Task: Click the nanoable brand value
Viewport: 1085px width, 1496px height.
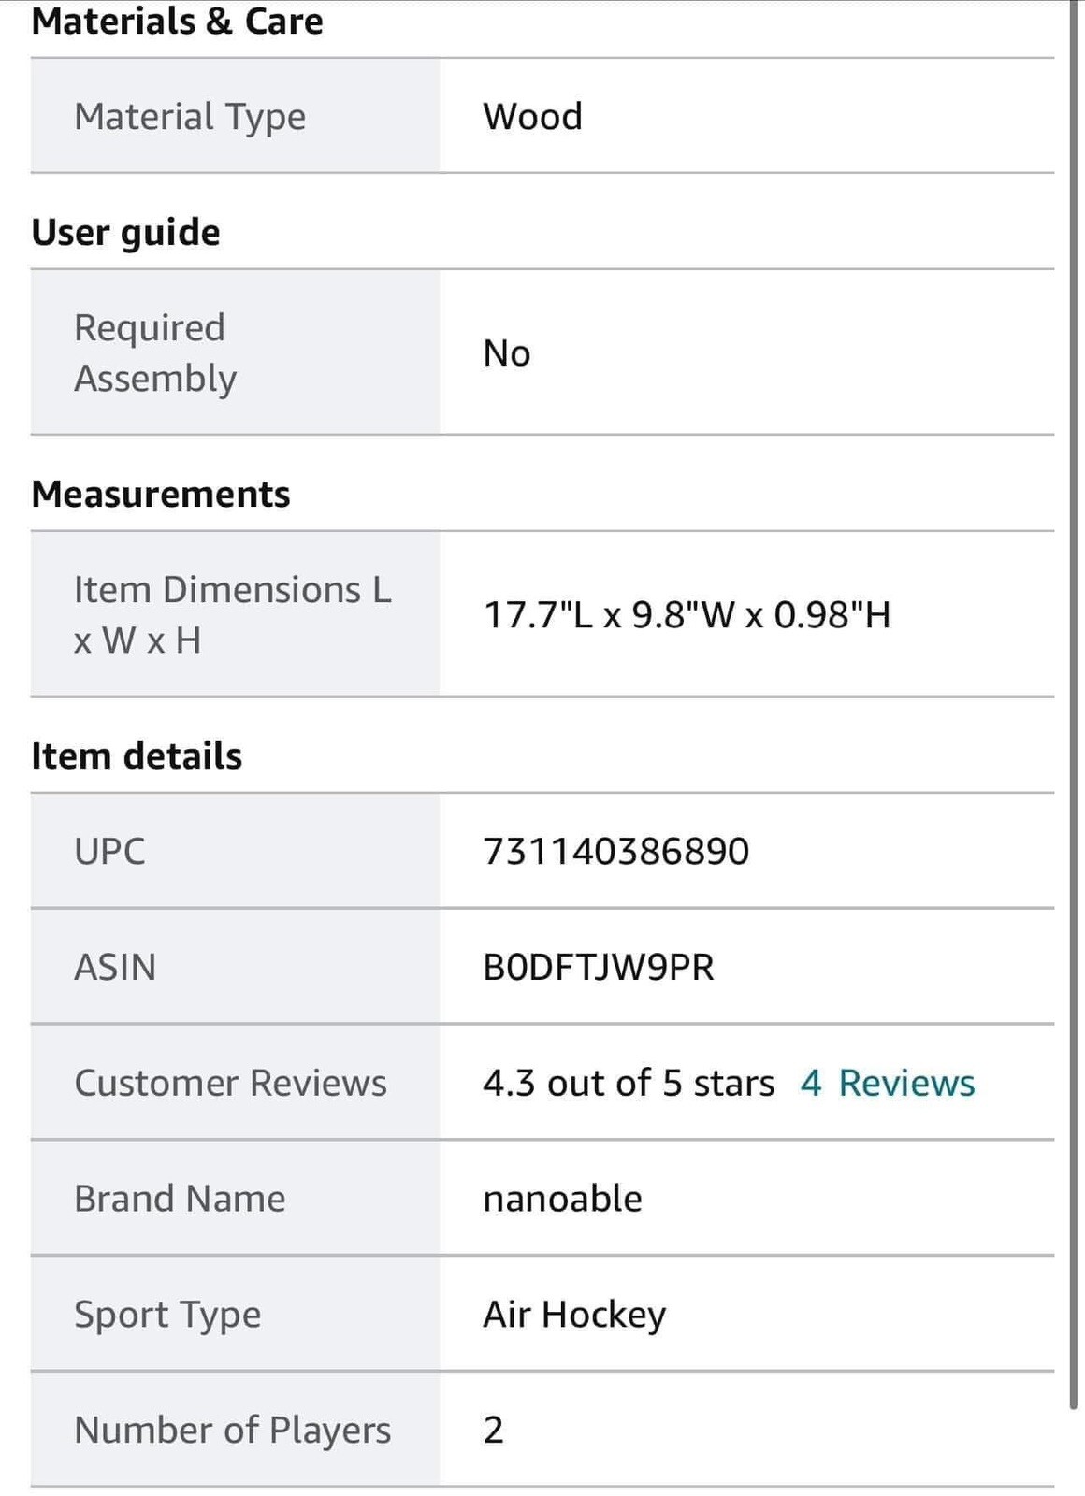Action: point(562,1199)
